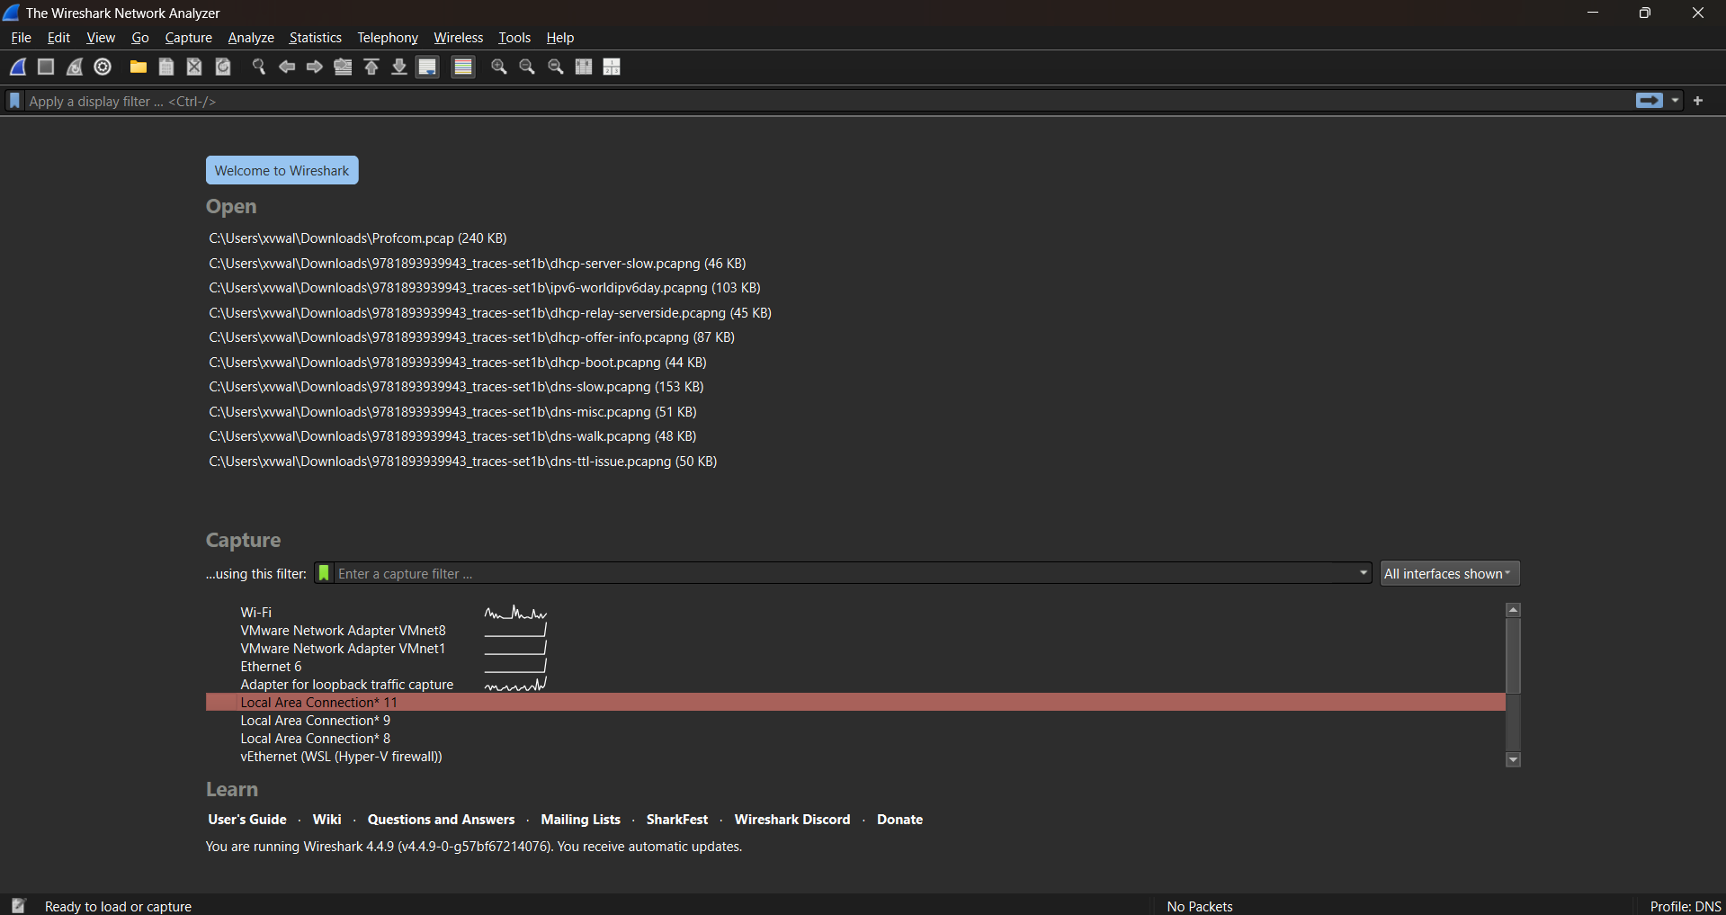The width and height of the screenshot is (1726, 915).
Task: Click interface list scrollbar down arrow
Action: click(x=1513, y=759)
